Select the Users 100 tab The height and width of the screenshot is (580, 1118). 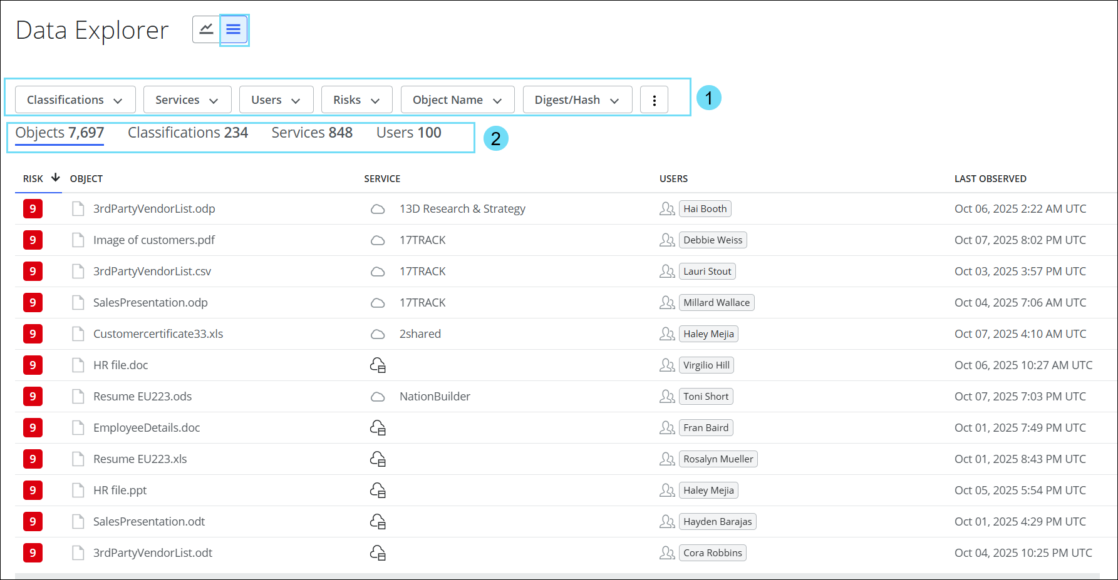[x=408, y=133]
